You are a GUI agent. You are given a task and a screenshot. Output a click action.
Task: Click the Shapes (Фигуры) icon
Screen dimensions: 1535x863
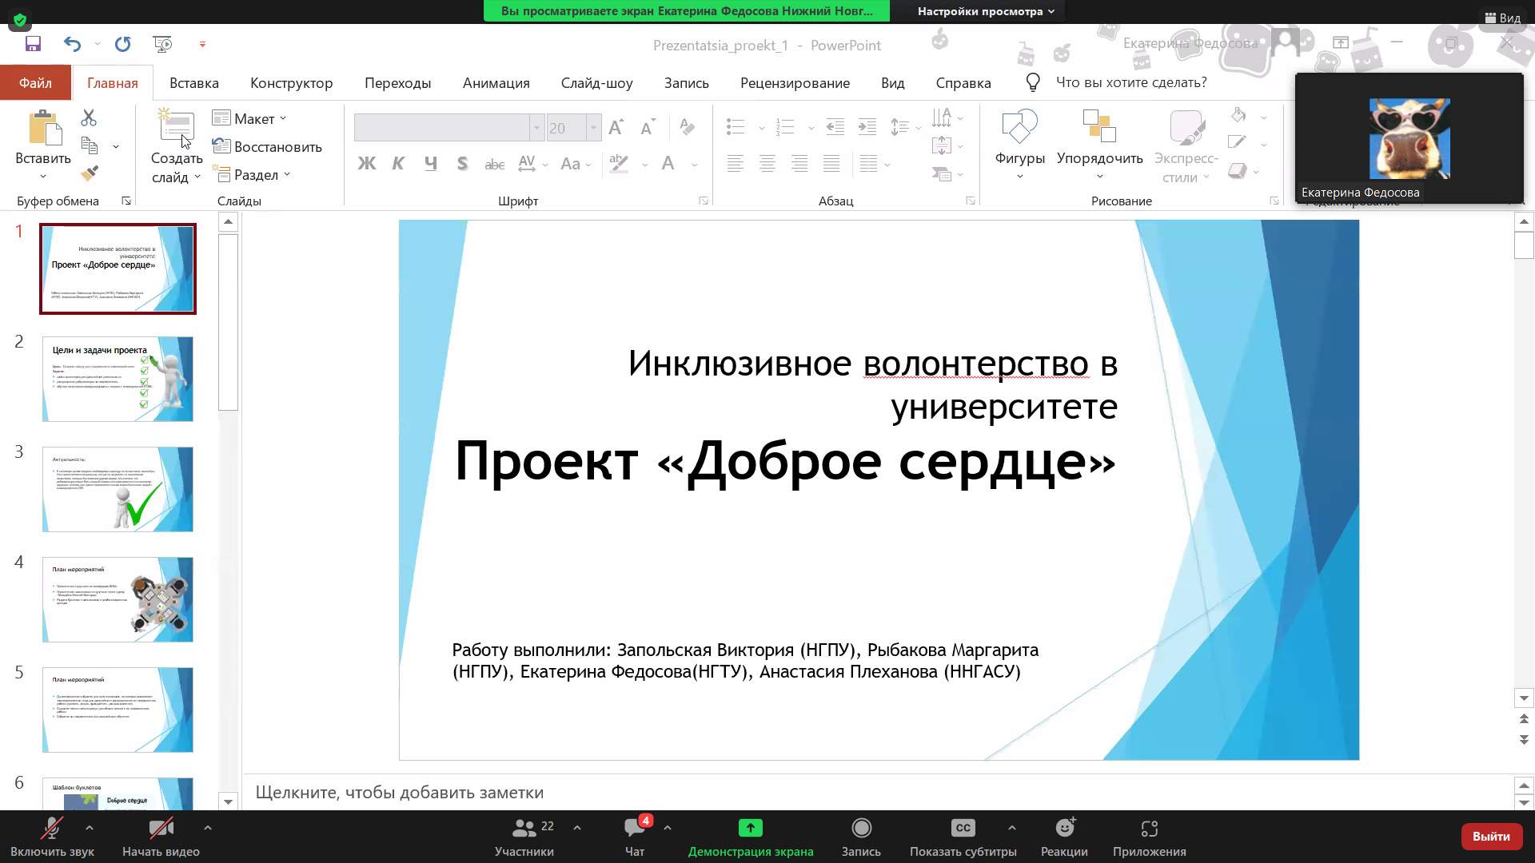1019,128
